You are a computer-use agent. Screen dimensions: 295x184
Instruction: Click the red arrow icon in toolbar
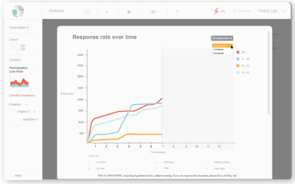point(129,12)
